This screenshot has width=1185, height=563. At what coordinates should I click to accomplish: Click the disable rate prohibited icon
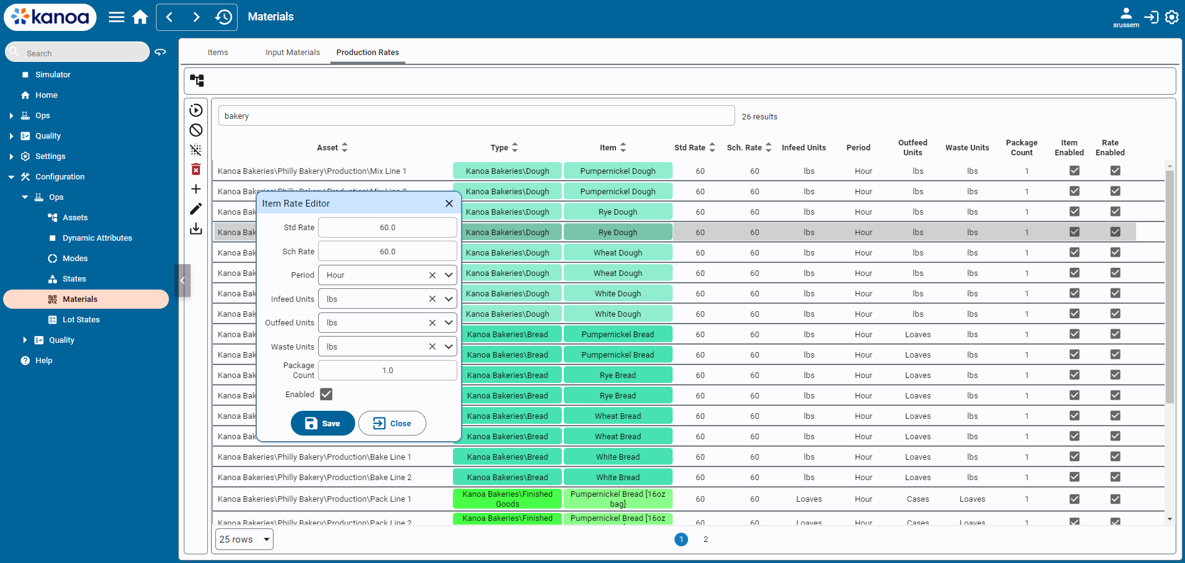(196, 130)
